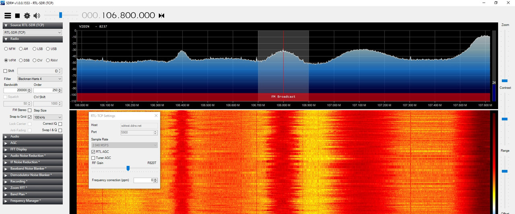
Task: Expand the Band Plan panel
Action: pyautogui.click(x=33, y=194)
